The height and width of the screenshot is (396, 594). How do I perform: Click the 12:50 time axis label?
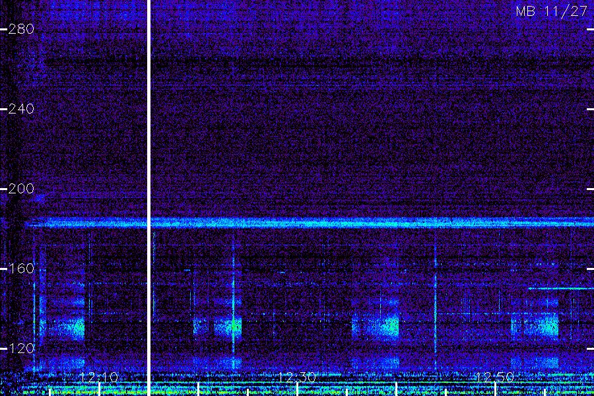pos(495,378)
